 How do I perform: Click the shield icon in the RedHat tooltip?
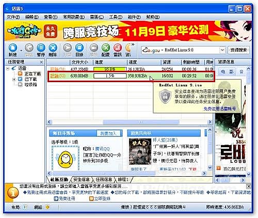coord(165,96)
